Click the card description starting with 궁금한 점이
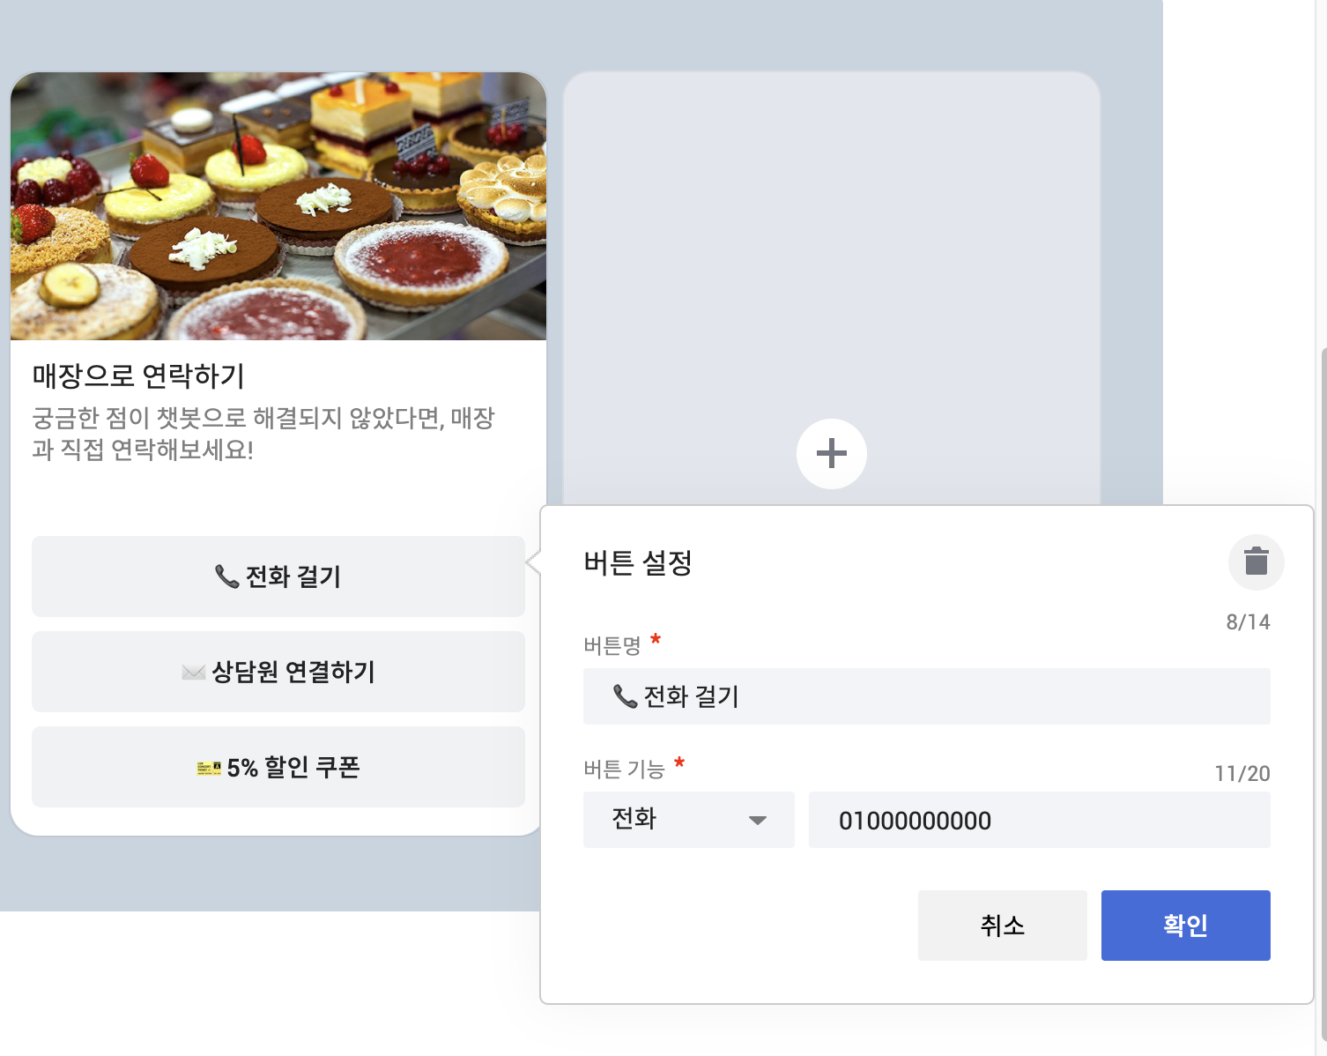The height and width of the screenshot is (1056, 1327). [263, 434]
